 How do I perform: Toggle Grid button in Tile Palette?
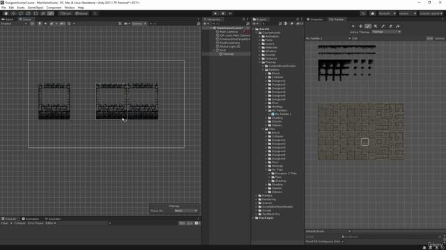pos(429,38)
